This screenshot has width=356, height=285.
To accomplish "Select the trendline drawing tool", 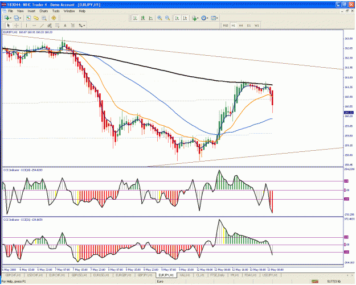I will coord(42,26).
